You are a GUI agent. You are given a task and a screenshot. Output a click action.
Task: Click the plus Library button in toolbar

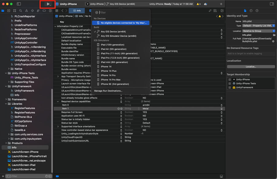(x=221, y=4)
